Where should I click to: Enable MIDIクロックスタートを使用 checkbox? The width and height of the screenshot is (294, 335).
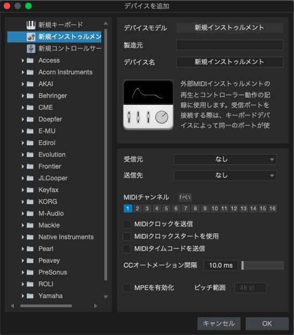(127, 237)
